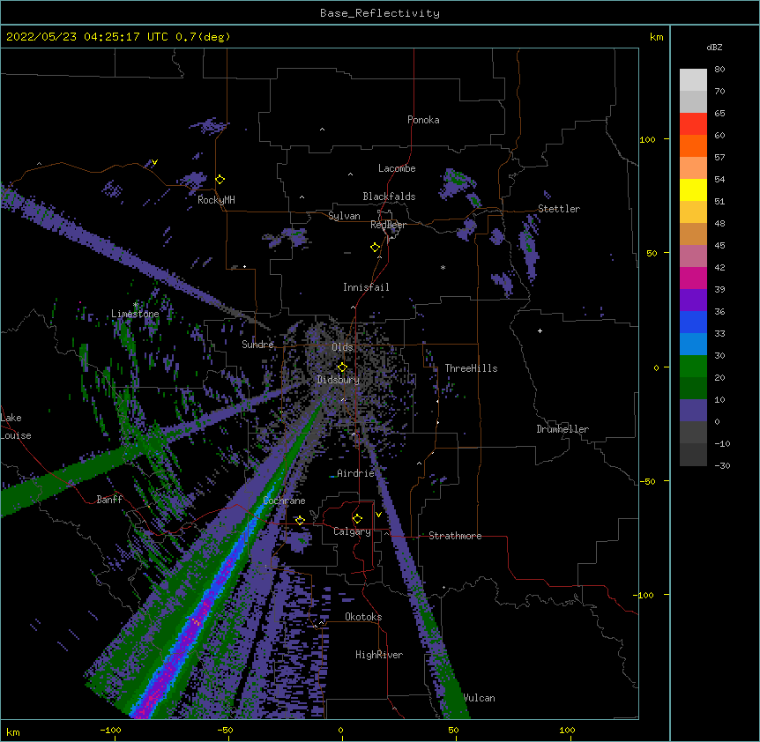This screenshot has height=742, width=760.
Task: Click the Banff map label
Action: pos(109,500)
